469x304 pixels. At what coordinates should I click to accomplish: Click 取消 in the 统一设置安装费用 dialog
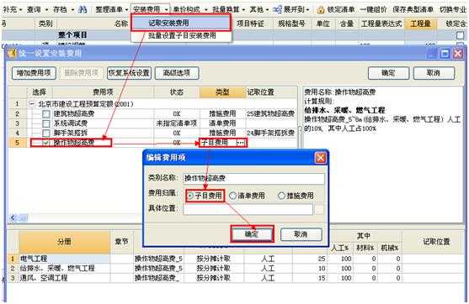[434, 73]
